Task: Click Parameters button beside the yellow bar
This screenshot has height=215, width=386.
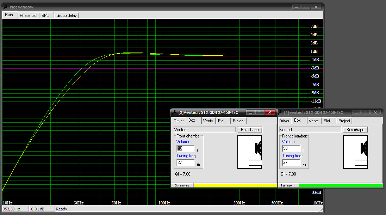Action: coord(182,185)
